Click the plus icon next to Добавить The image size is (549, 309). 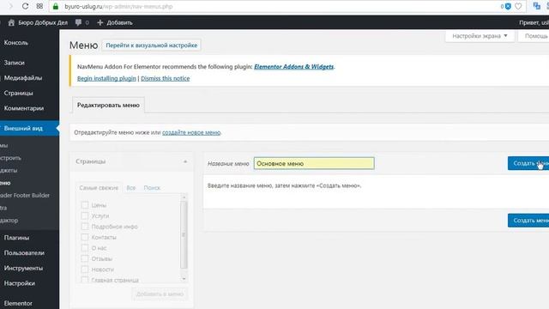click(100, 22)
